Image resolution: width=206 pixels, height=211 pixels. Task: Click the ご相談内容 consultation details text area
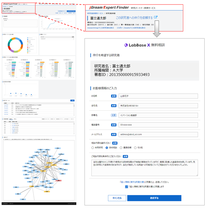(x=145, y=168)
